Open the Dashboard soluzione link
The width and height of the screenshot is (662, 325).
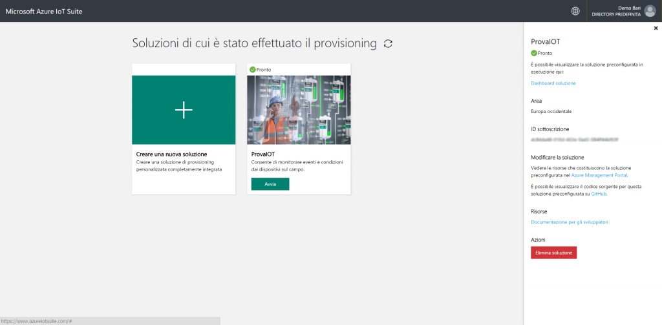[553, 83]
